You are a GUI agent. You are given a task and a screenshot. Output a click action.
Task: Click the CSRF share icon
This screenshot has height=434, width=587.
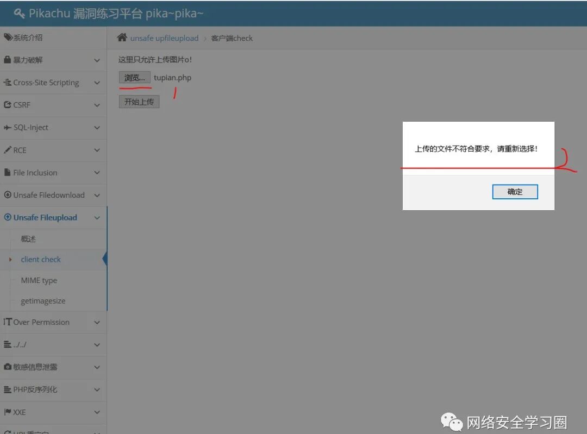click(x=8, y=105)
